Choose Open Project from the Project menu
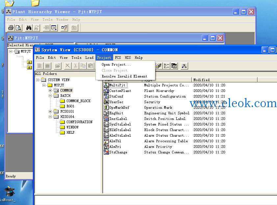The width and height of the screenshot is (277, 205). 116,65
